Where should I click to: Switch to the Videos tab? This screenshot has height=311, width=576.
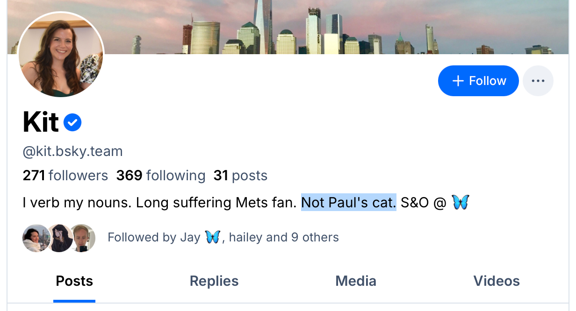(x=497, y=281)
